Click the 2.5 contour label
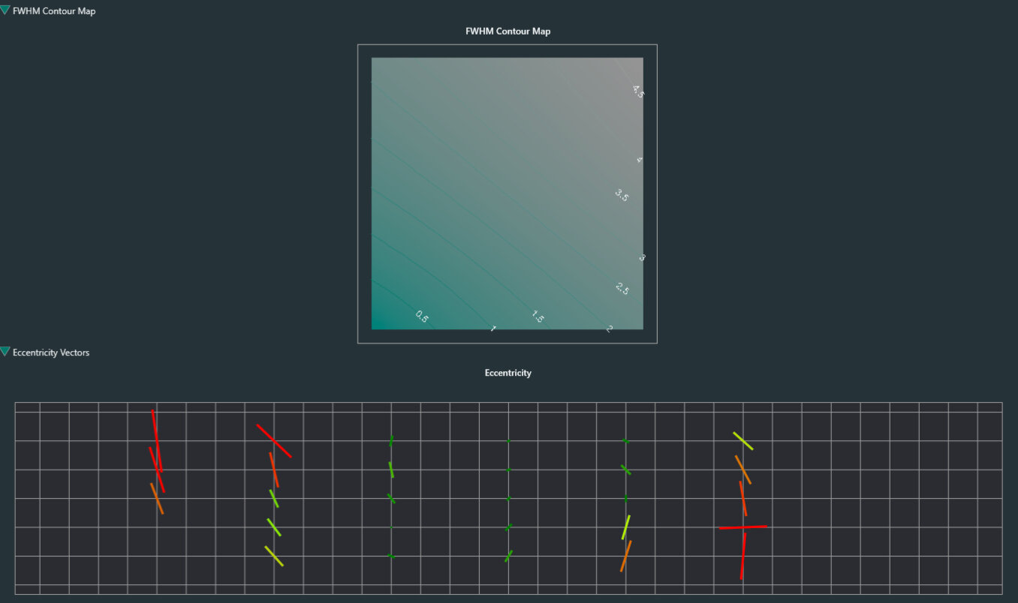This screenshot has width=1018, height=603. (x=622, y=288)
